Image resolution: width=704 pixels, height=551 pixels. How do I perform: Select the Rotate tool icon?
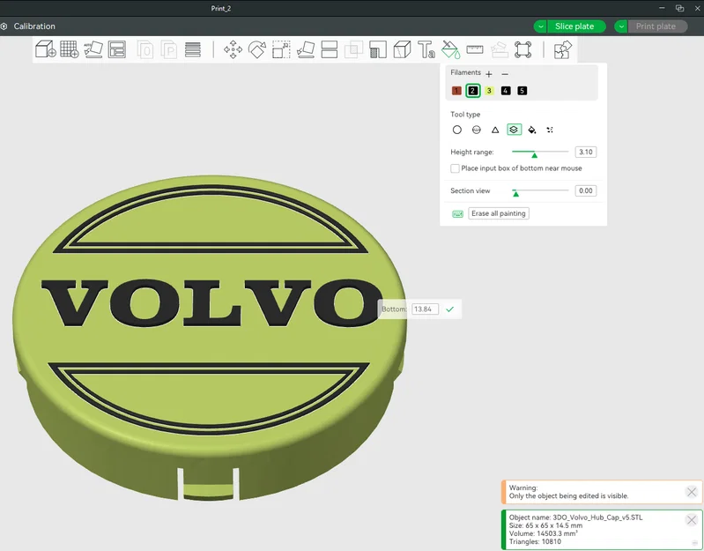(x=256, y=49)
